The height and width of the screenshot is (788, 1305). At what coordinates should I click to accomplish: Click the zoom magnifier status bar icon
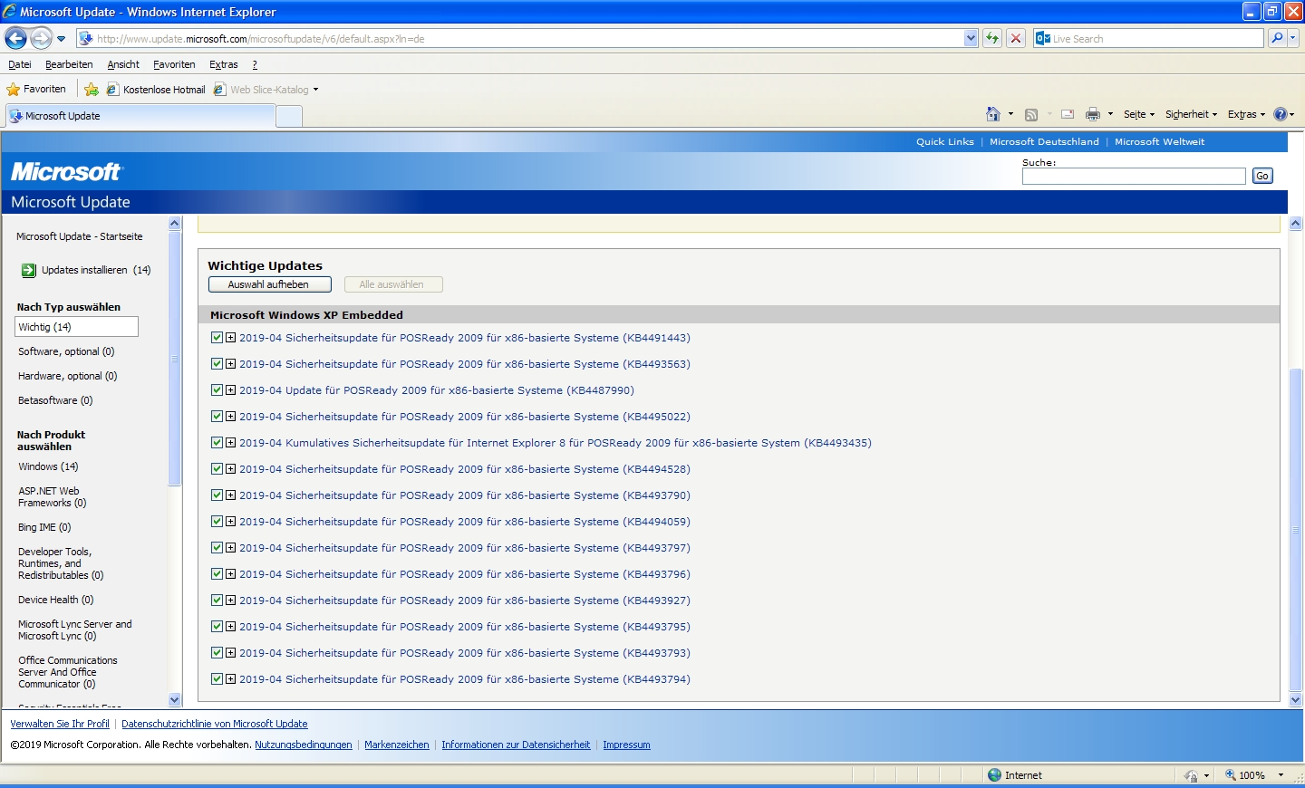(1231, 775)
